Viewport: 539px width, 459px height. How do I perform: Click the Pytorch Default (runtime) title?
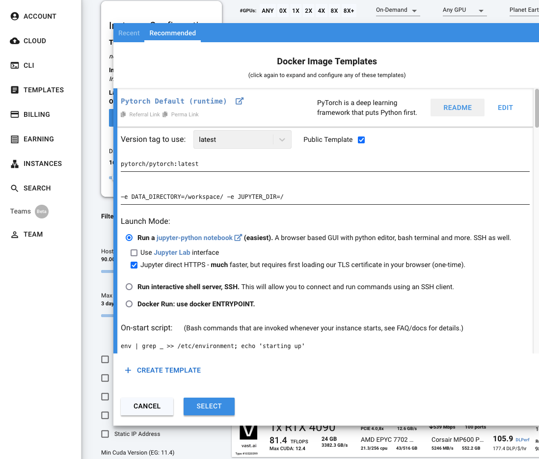point(174,101)
